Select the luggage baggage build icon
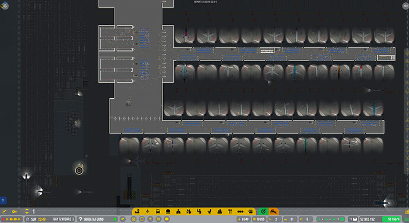 click(168, 211)
